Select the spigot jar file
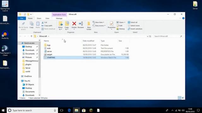Viewport: 202px width, 113px height. click(x=86, y=54)
